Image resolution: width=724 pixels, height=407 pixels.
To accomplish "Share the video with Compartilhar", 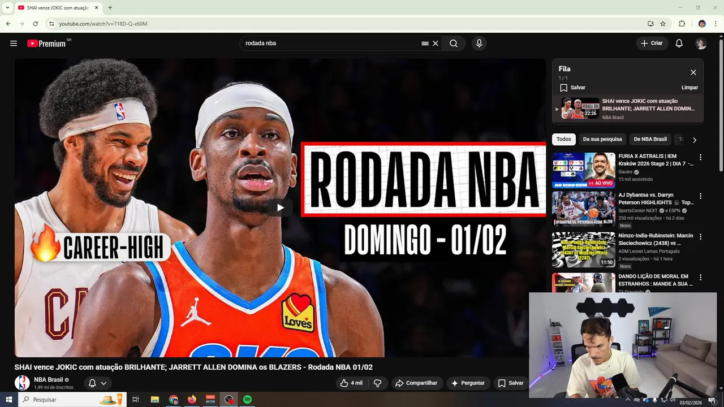I will tap(416, 383).
